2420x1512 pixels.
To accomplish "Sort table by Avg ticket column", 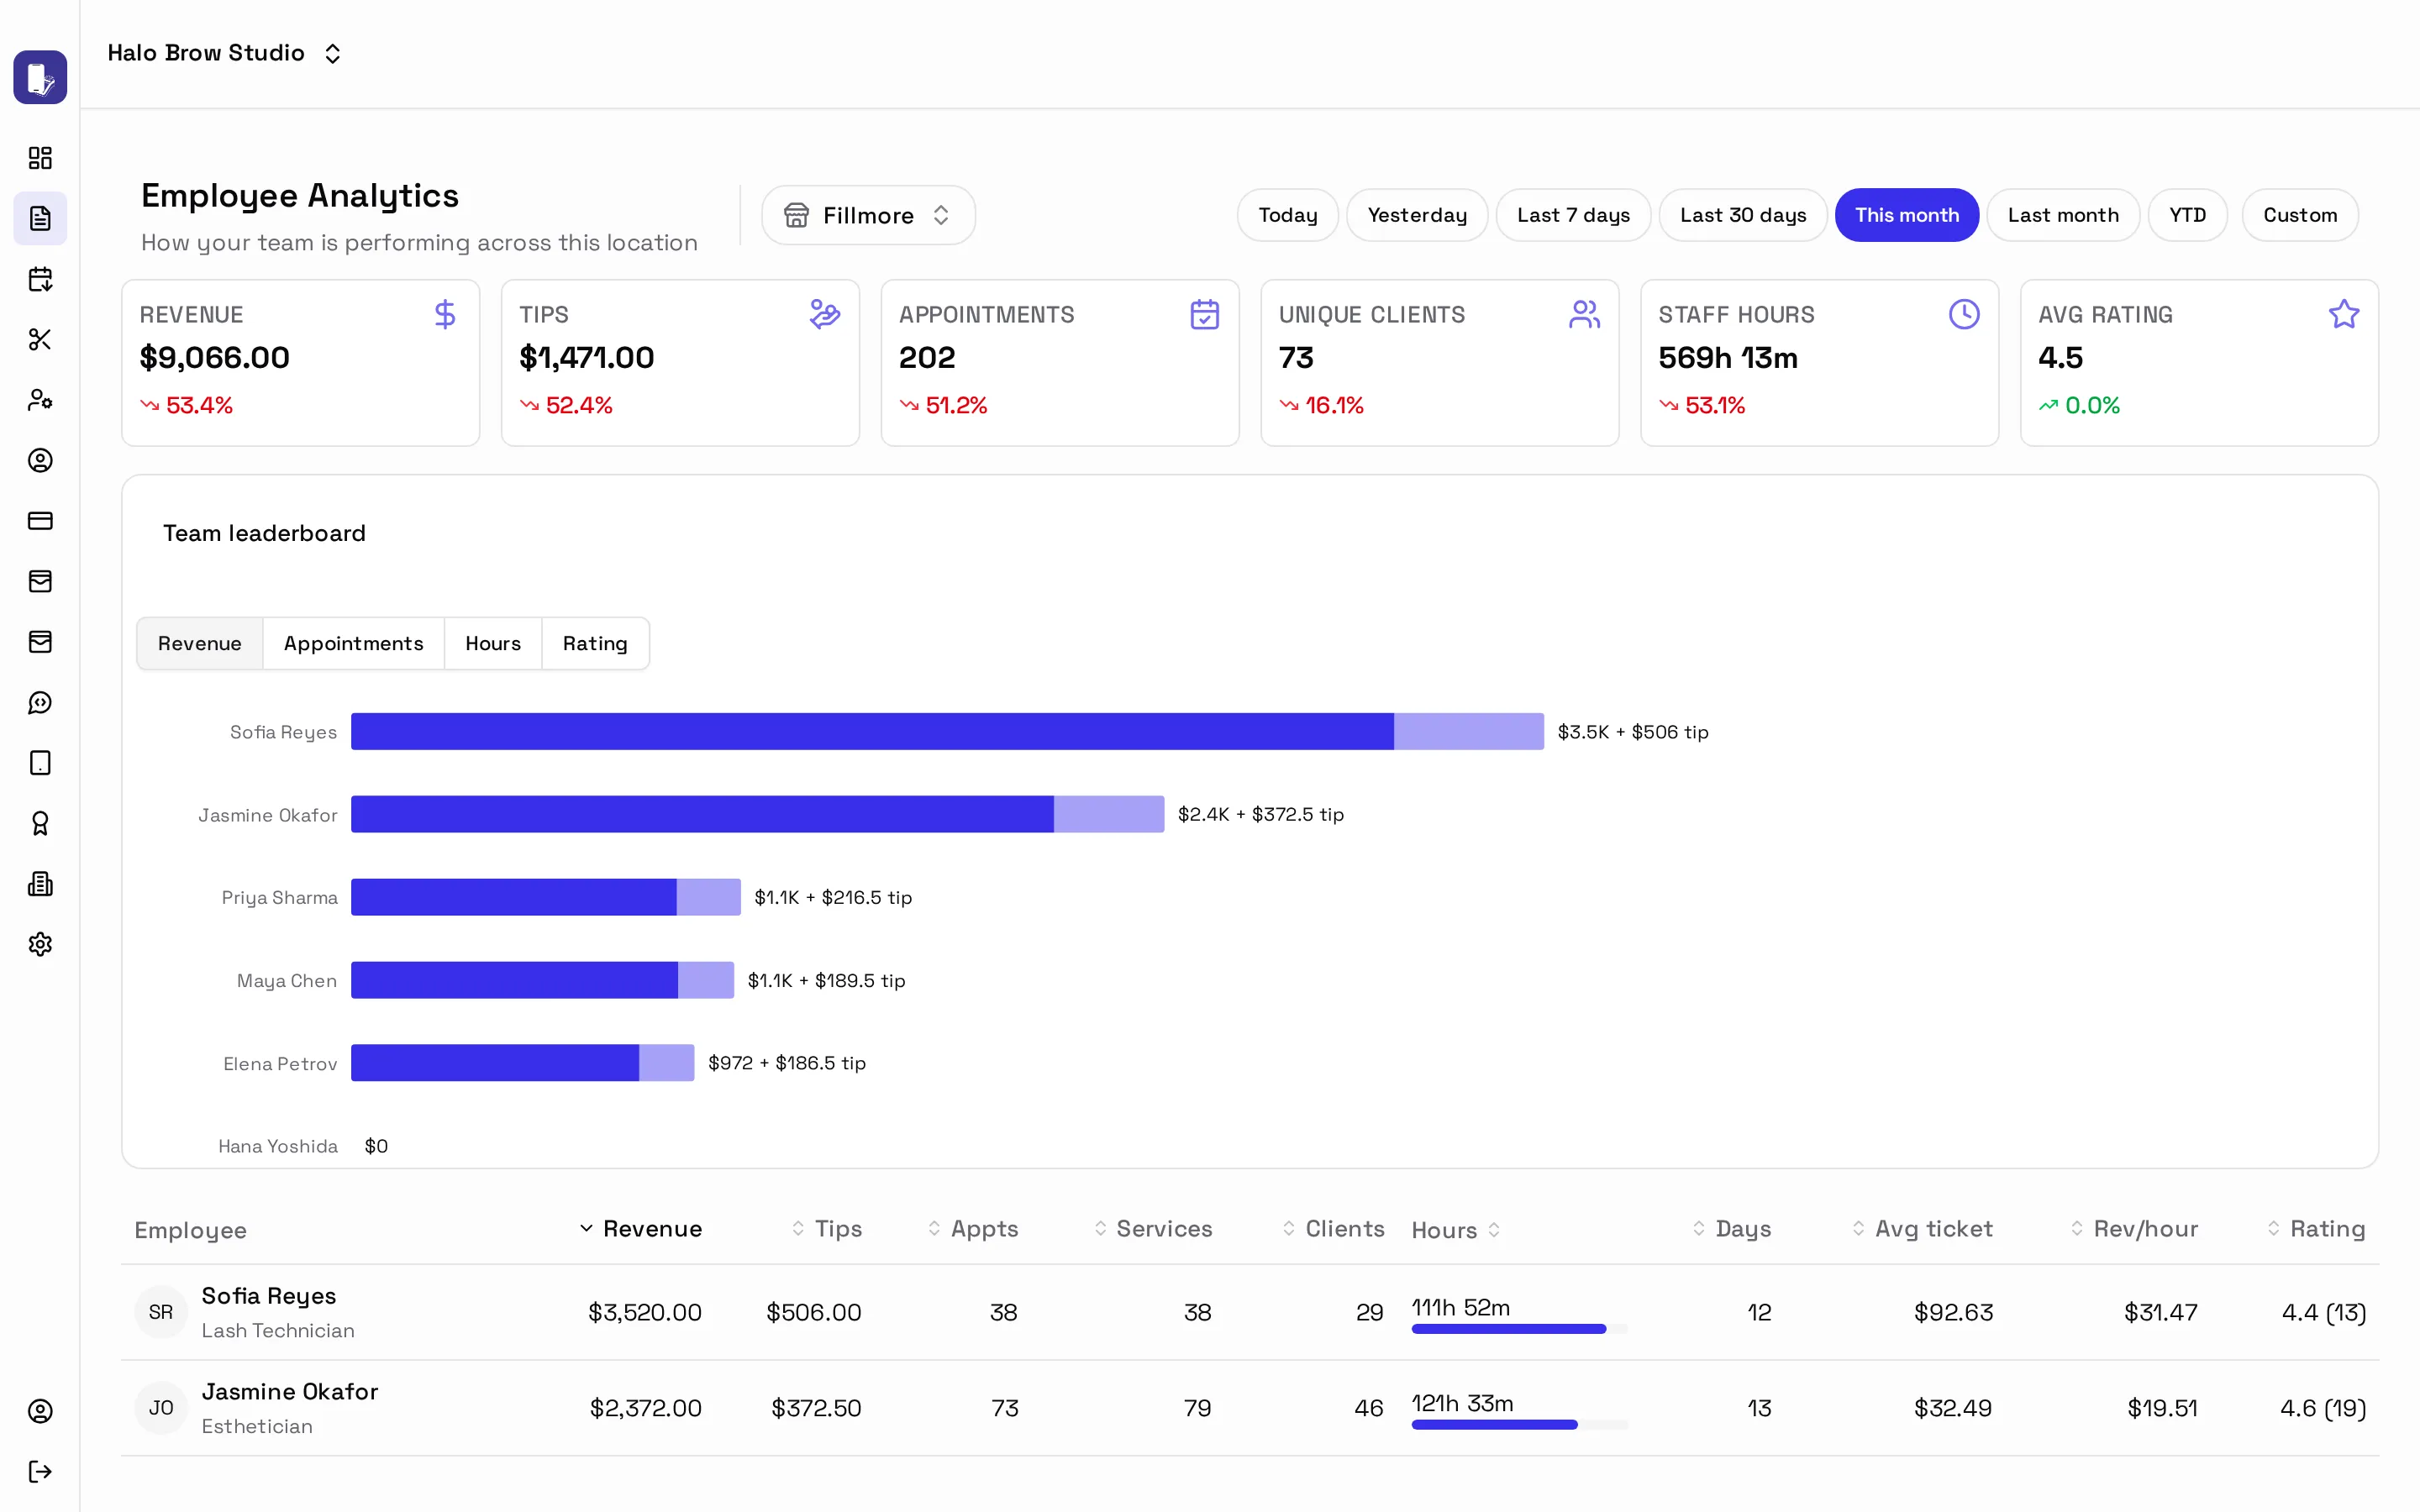I will 1922,1228.
